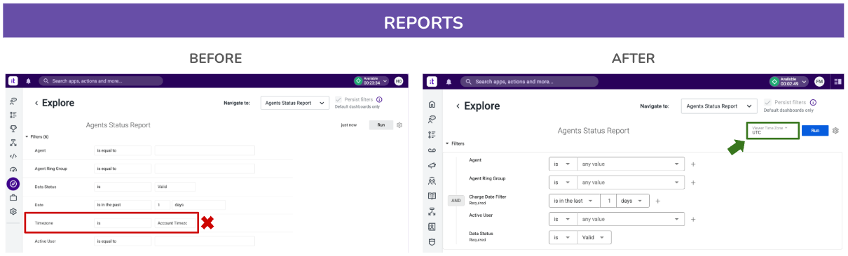Open sidebar settings gear in BEFORE panel
Image resolution: width=848 pixels, height=256 pixels.
point(13,211)
